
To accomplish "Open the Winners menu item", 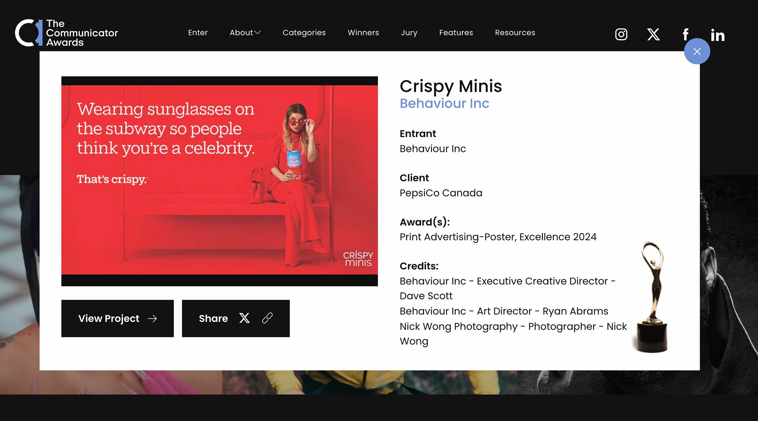I will pos(363,33).
